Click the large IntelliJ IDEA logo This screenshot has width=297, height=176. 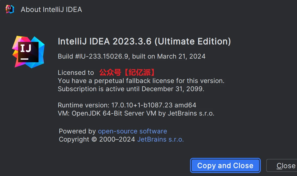coord(28,52)
